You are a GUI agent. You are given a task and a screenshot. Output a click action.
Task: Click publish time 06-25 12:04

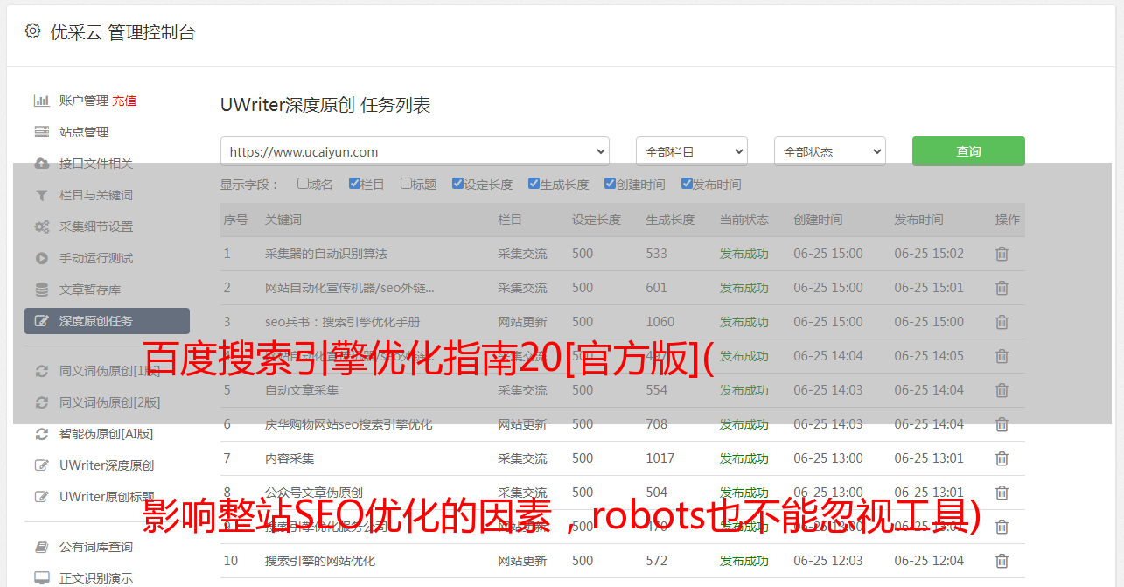tap(929, 561)
